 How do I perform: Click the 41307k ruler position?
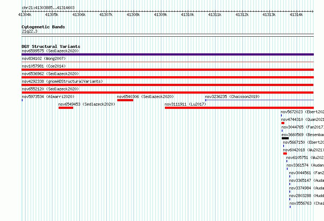coord(106,15)
